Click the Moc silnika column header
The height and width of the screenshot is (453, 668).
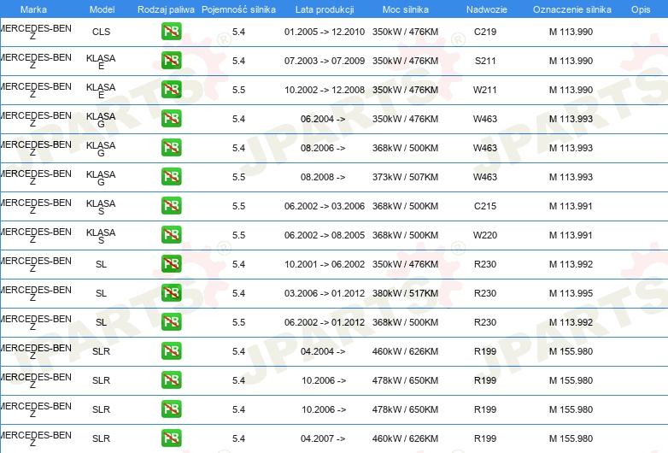[x=406, y=9]
